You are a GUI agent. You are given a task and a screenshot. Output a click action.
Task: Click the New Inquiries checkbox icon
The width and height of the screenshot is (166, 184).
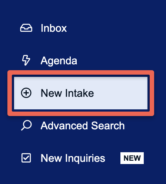[26, 158]
